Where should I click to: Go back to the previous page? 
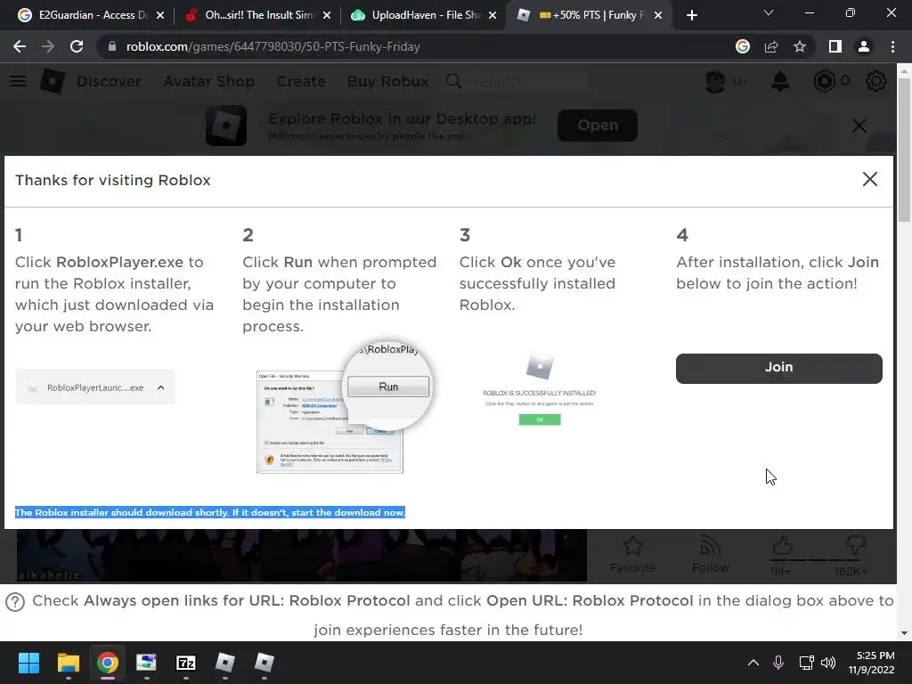[x=20, y=46]
